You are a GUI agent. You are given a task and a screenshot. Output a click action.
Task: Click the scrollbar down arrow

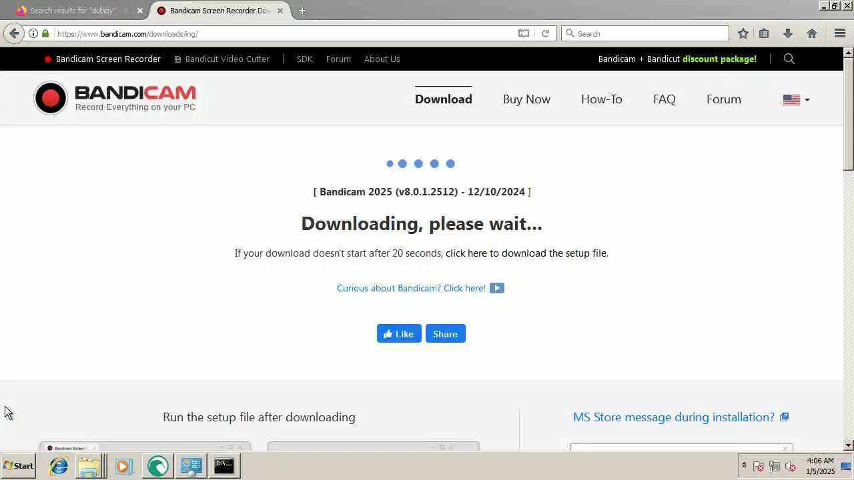(849, 445)
